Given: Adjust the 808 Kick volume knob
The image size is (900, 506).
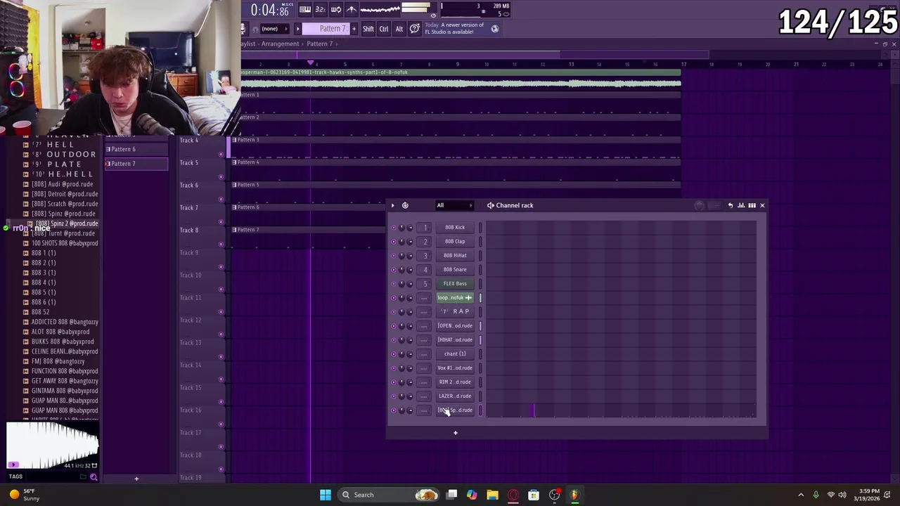Looking at the screenshot, I should 410,228.
